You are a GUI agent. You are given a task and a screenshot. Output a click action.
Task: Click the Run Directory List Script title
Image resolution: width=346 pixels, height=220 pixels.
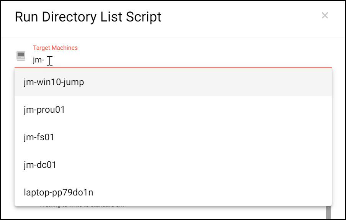(88, 17)
